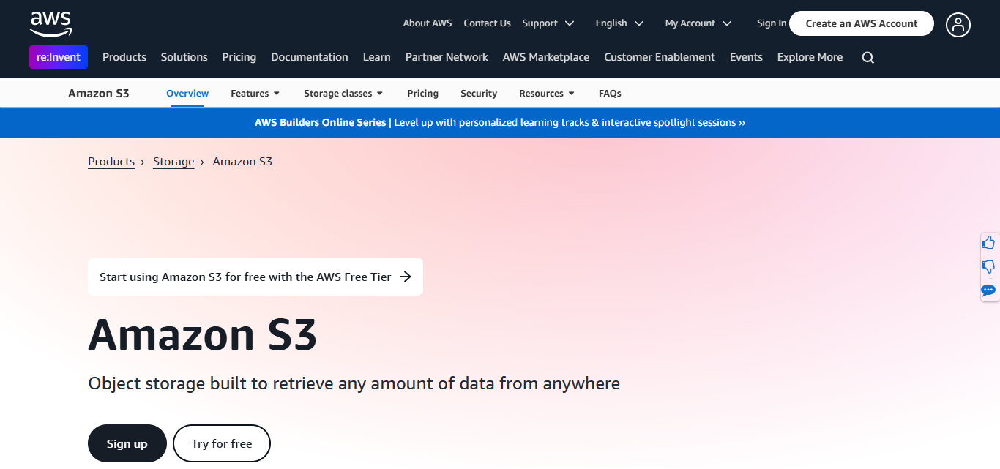The image size is (1000, 469).
Task: Open the Explore More menu
Action: point(810,57)
